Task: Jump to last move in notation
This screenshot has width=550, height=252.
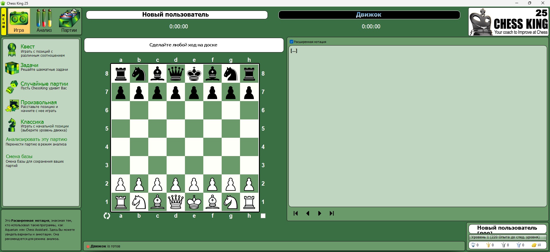Action: coord(332,213)
